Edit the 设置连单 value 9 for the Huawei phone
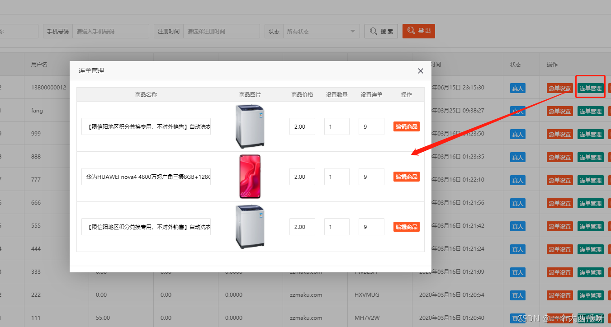611x327 pixels. point(371,177)
